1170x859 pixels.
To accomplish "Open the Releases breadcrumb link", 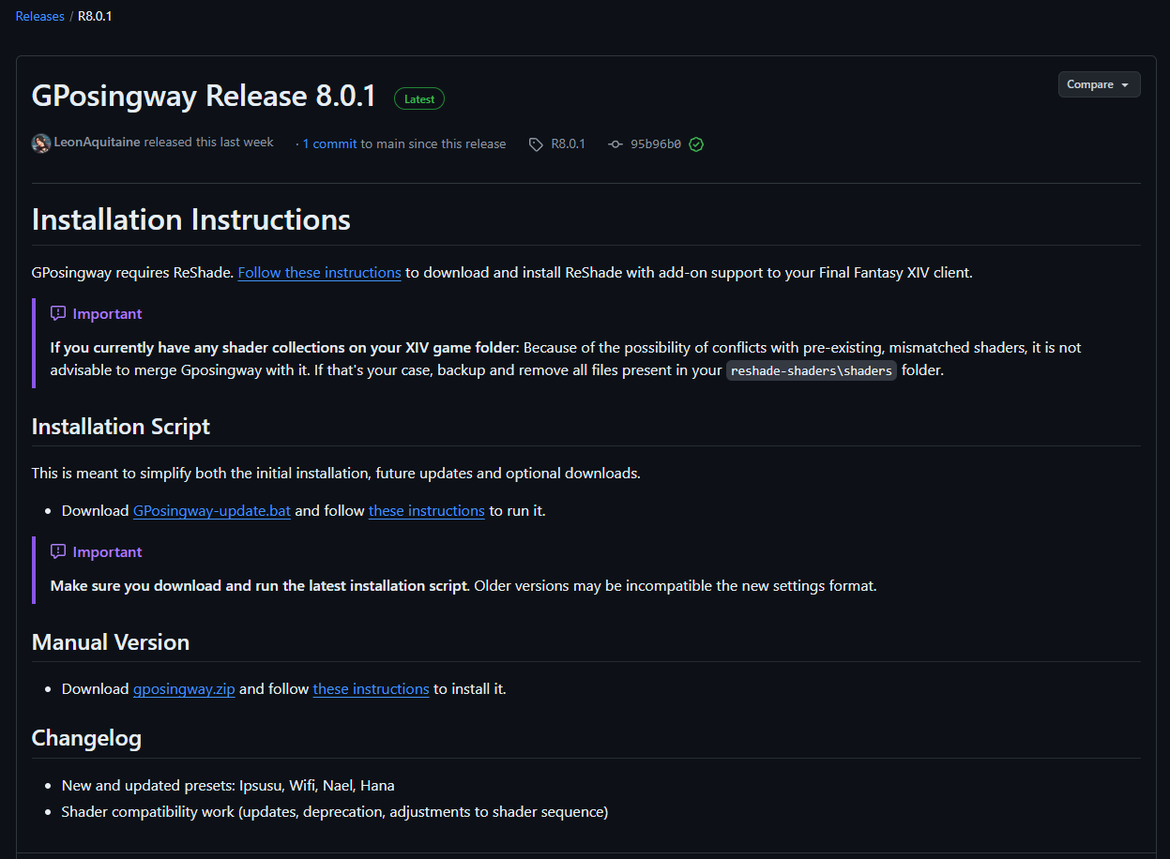I will click(40, 16).
